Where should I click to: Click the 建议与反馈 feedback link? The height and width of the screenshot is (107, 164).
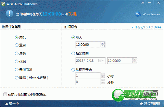(152, 104)
